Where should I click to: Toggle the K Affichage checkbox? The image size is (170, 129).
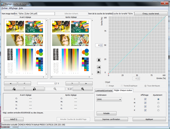tap(145, 110)
